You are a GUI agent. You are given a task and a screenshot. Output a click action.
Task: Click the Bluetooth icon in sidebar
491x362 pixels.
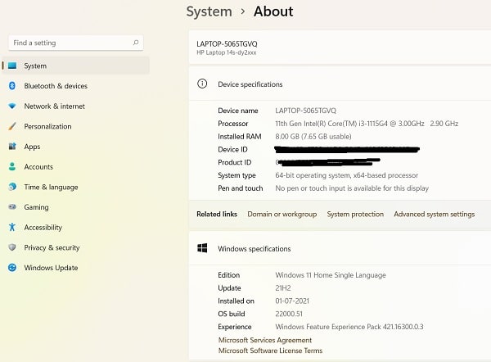12,85
